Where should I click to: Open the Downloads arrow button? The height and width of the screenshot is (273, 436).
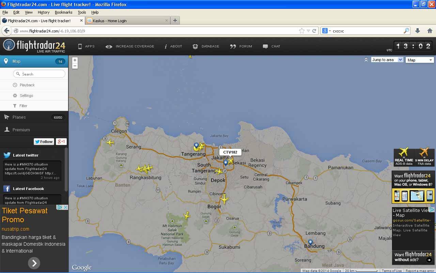(x=418, y=31)
